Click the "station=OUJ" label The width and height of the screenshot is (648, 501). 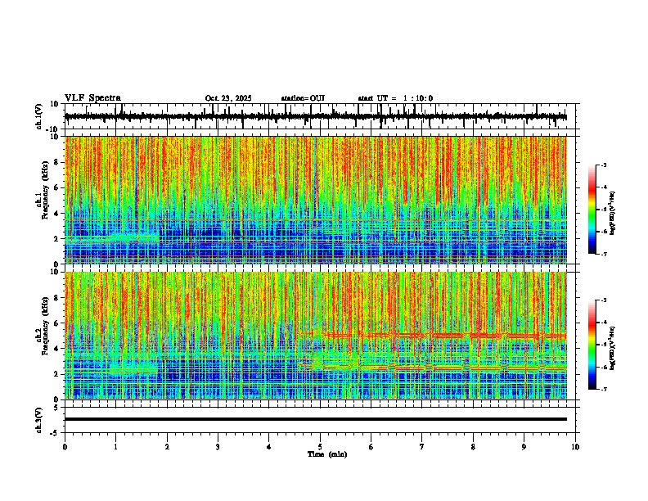coord(303,98)
